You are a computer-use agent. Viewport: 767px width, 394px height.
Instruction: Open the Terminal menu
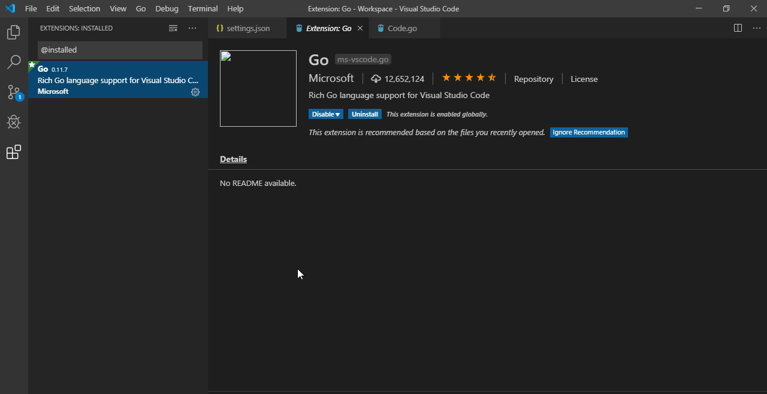(x=203, y=8)
